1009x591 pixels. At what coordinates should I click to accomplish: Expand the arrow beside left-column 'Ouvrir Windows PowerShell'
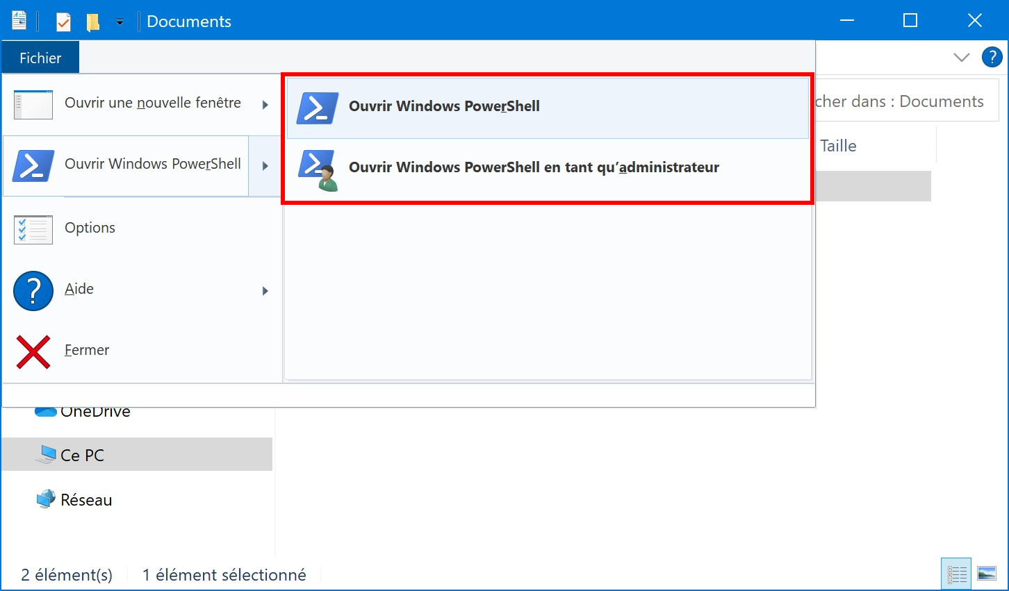pos(265,166)
